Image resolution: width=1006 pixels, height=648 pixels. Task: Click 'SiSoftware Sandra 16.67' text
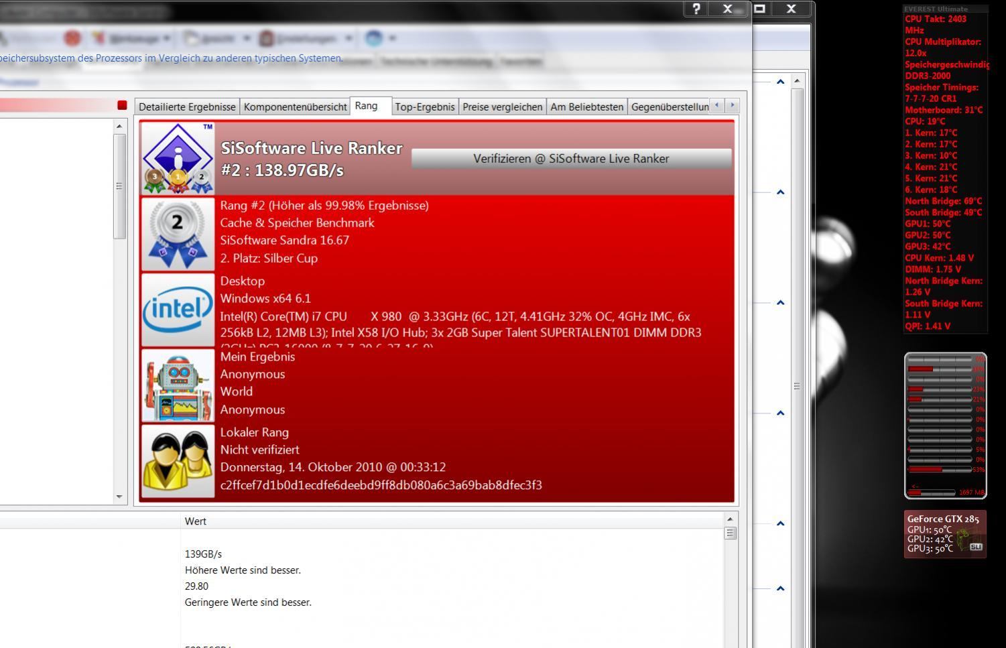(285, 241)
